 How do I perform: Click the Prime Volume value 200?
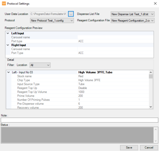[x=81, y=96]
